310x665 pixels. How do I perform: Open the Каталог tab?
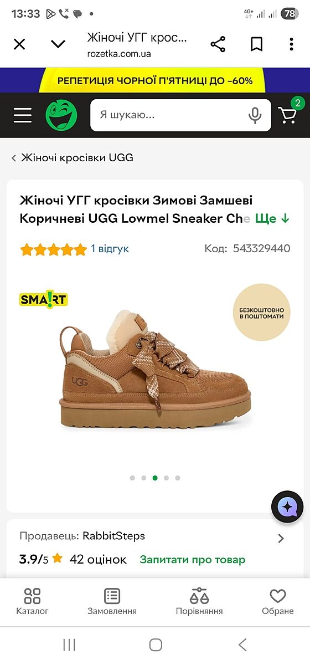coord(32,602)
